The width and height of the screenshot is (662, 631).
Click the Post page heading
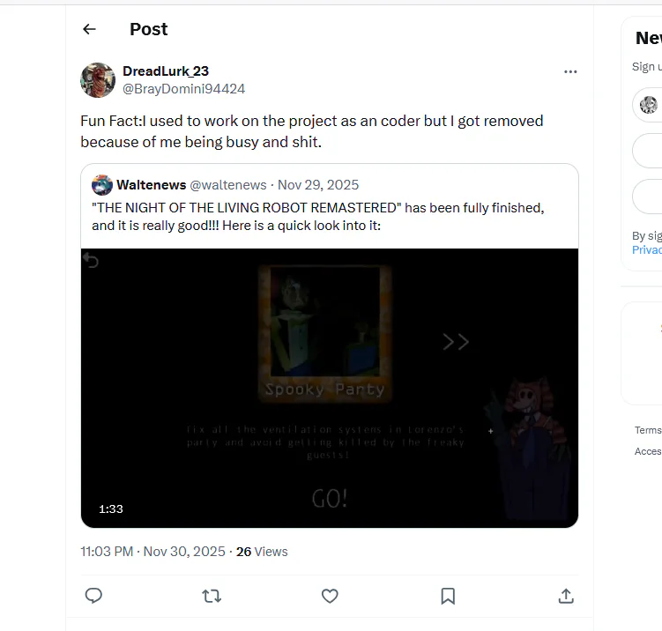tap(148, 29)
